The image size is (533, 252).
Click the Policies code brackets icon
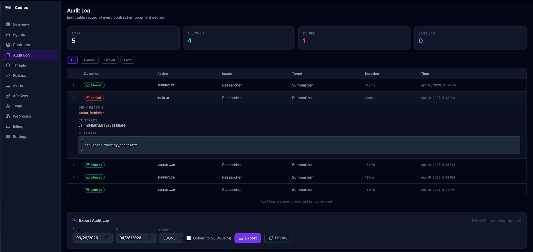pyautogui.click(x=8, y=76)
